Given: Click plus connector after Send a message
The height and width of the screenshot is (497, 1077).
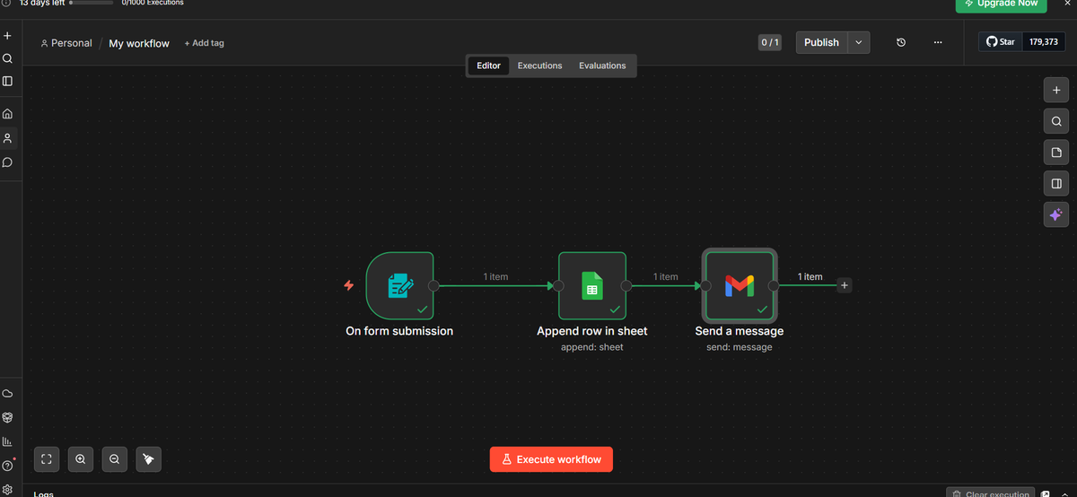Looking at the screenshot, I should click(845, 285).
